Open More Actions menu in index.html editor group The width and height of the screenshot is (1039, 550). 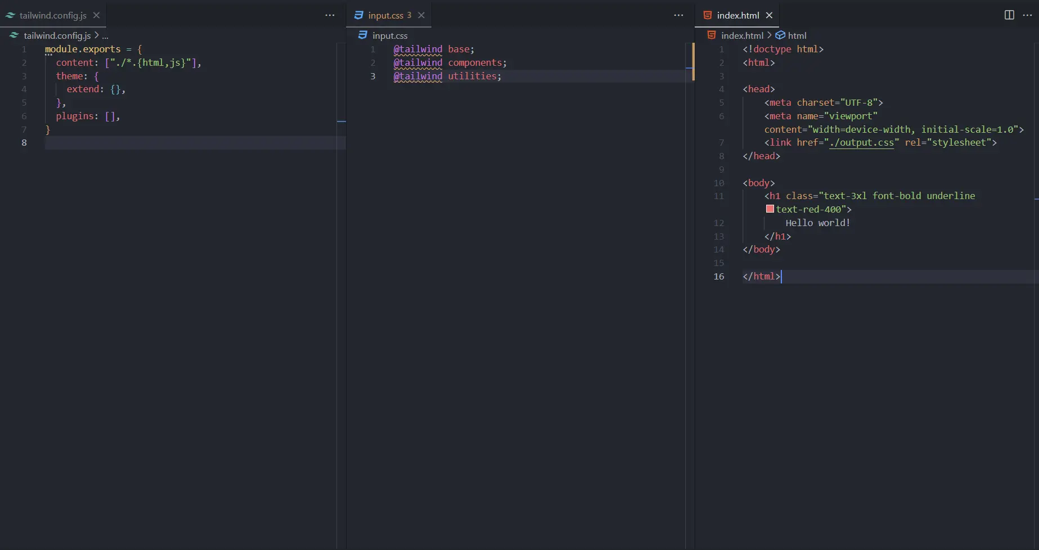pos(1027,15)
